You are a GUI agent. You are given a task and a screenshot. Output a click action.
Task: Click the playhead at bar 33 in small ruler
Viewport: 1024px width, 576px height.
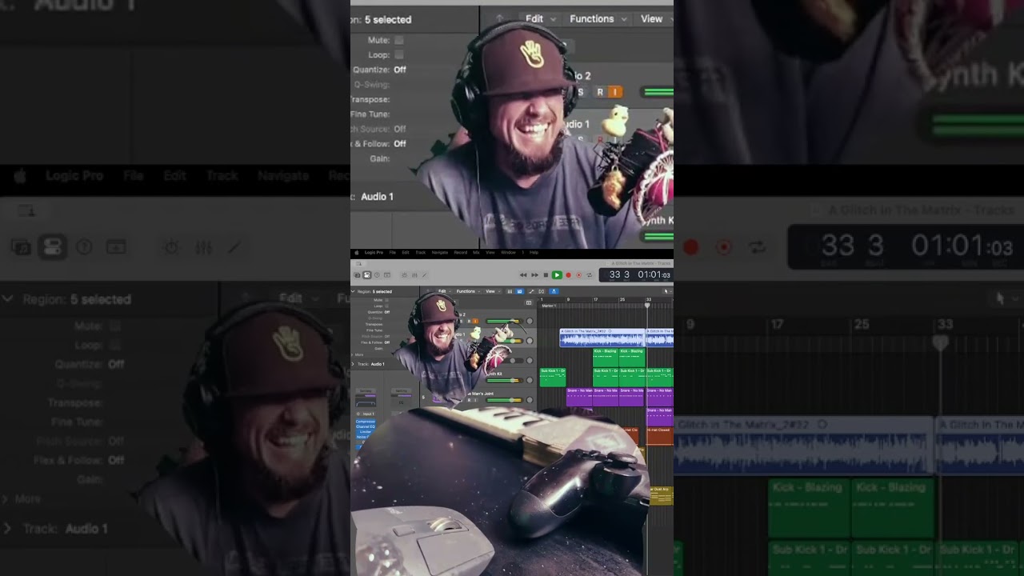(647, 305)
